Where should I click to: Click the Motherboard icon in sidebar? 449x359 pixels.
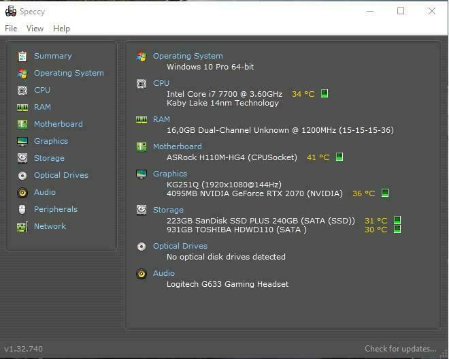(x=22, y=124)
